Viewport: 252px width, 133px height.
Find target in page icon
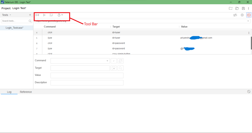tap(120, 68)
